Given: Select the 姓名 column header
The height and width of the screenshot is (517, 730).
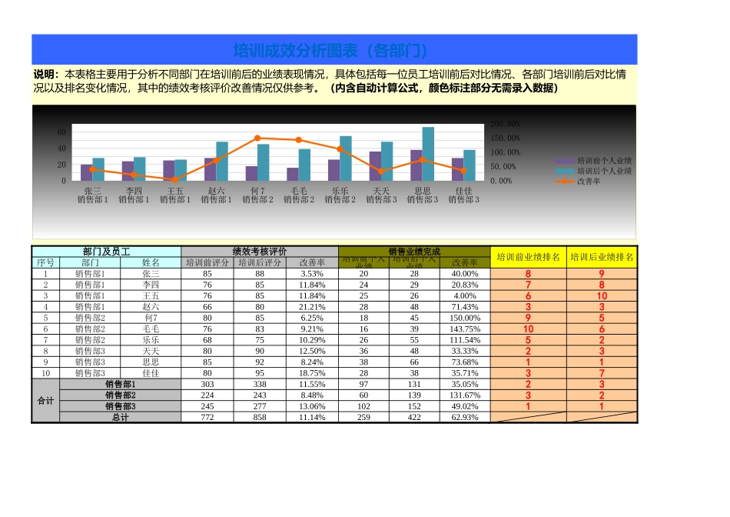Looking at the screenshot, I should tap(151, 263).
